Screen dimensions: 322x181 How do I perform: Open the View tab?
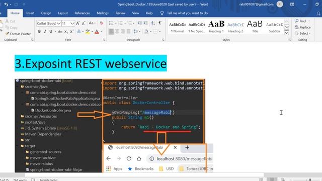(135, 13)
